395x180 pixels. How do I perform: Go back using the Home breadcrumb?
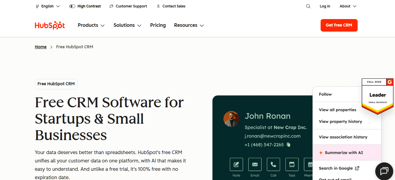point(41,47)
